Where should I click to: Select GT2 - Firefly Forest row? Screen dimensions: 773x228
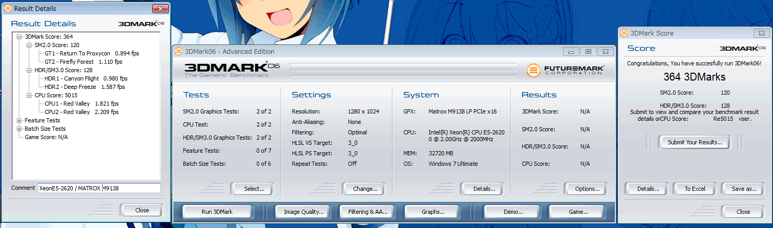83,62
